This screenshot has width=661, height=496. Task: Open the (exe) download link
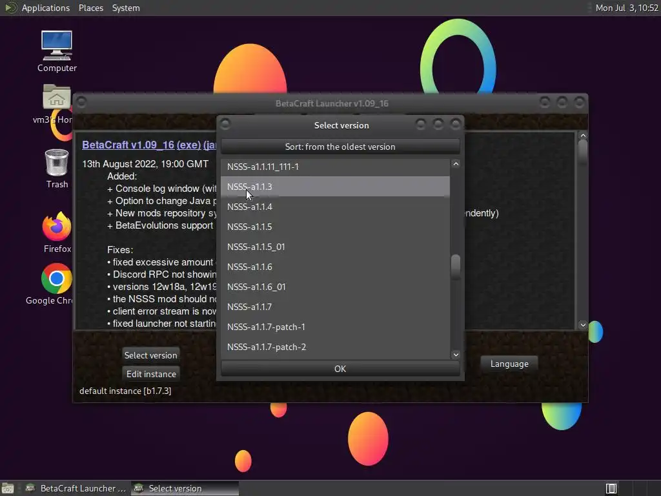point(188,145)
